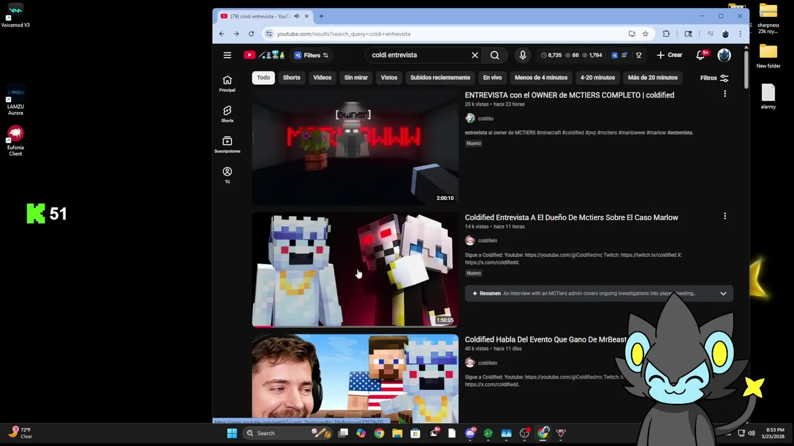This screenshot has height=446, width=794.
Task: Open Principal in the sidebar
Action: pos(227,84)
